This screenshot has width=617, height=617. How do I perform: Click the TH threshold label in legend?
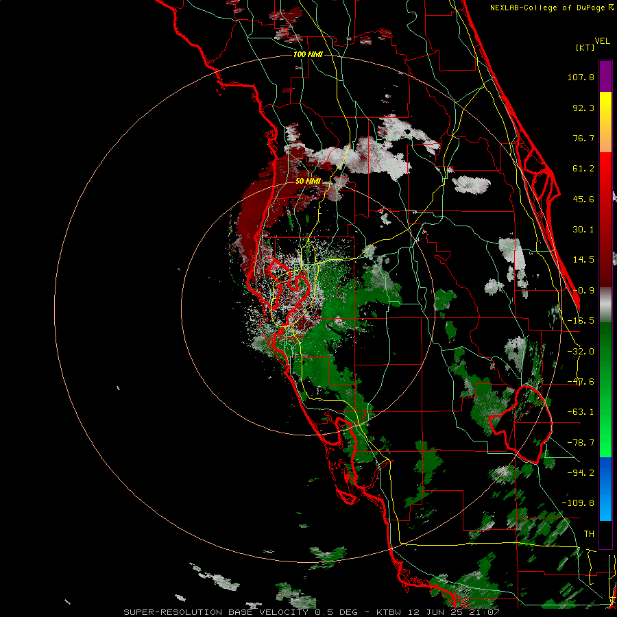[x=589, y=534]
